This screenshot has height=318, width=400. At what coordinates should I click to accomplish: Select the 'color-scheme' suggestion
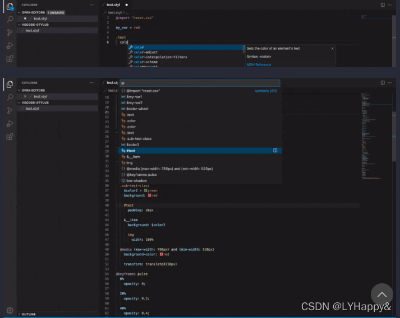tap(186, 62)
